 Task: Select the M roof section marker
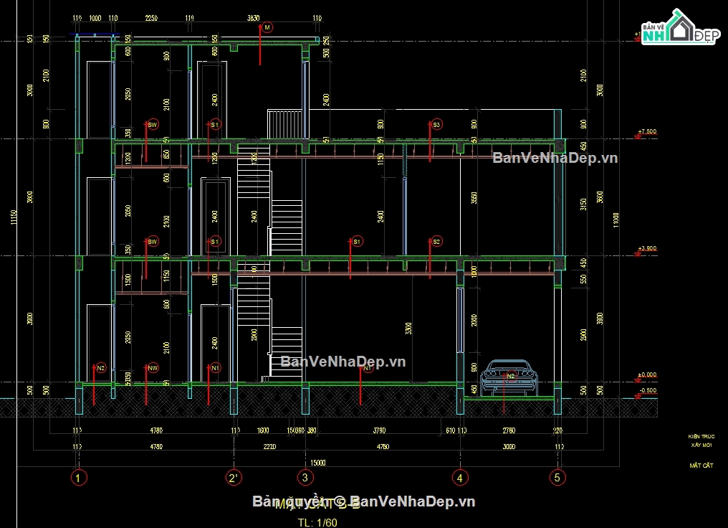pyautogui.click(x=267, y=28)
